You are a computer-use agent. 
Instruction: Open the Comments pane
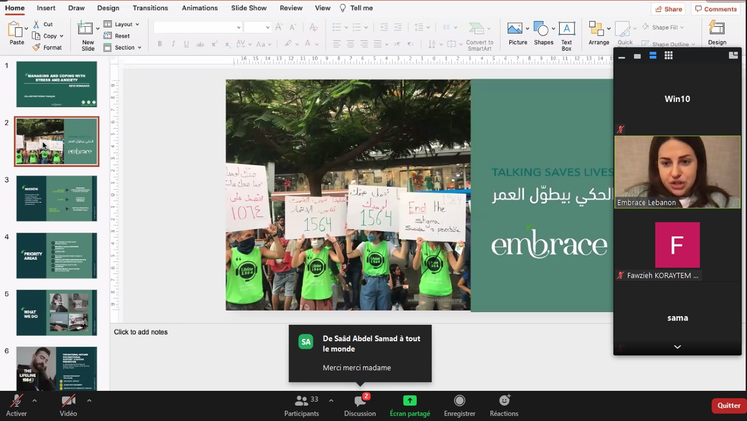(716, 9)
